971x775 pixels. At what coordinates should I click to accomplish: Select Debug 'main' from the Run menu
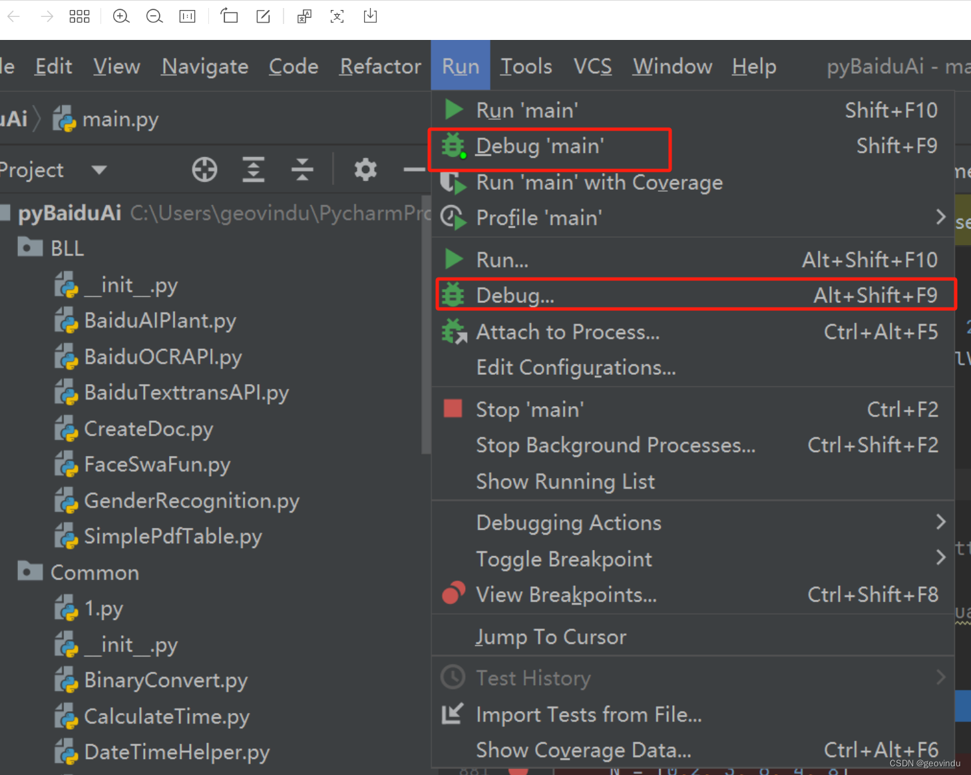point(540,146)
